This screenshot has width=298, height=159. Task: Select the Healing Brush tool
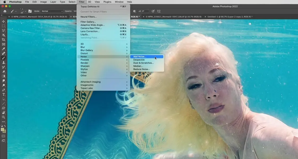3,53
